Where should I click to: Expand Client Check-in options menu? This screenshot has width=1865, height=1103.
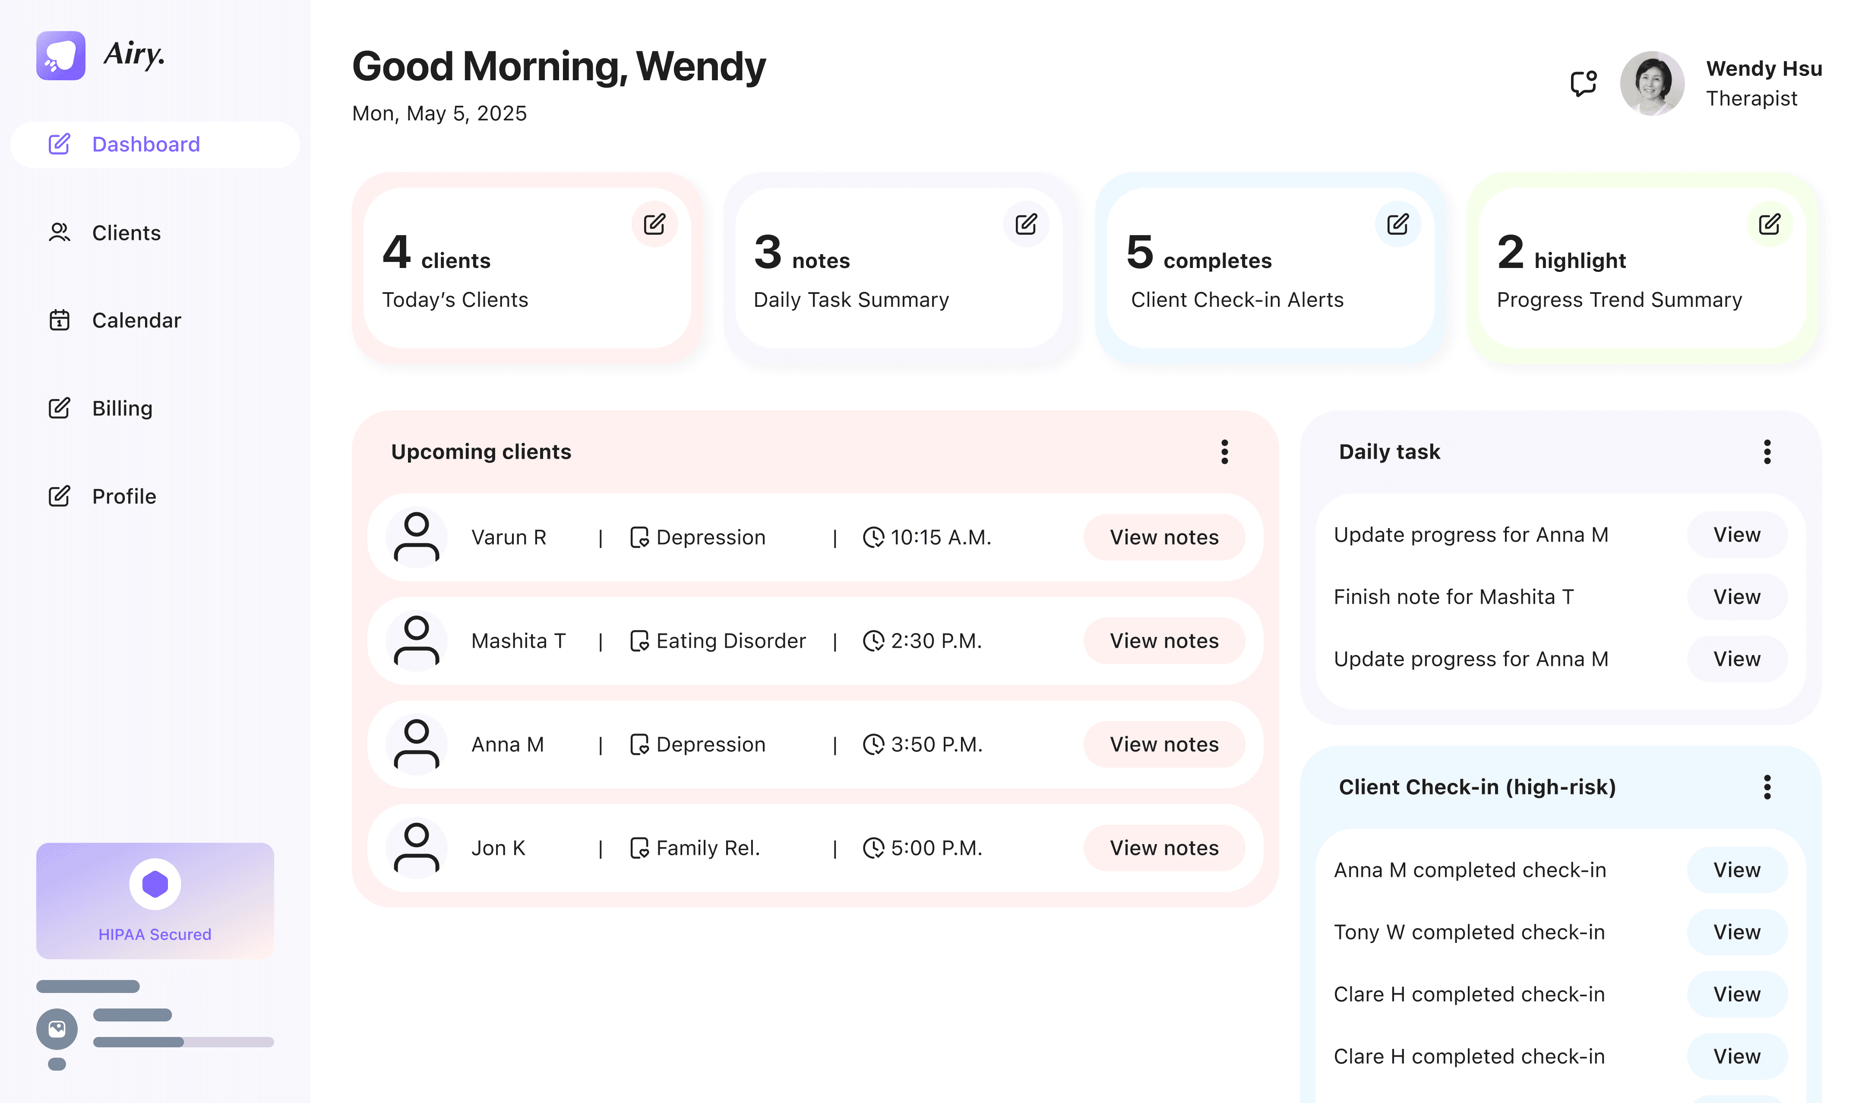[1767, 786]
